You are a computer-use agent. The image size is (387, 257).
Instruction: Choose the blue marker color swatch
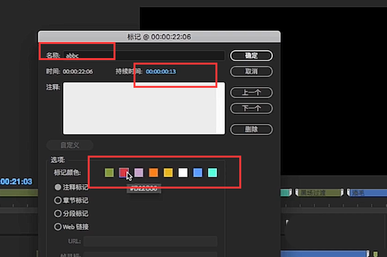pyautogui.click(x=198, y=172)
